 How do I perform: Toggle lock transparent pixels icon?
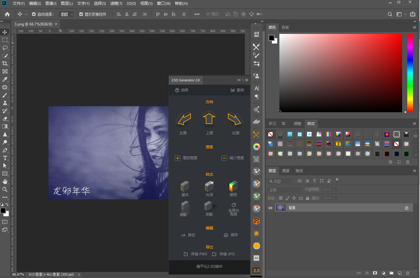(281, 198)
